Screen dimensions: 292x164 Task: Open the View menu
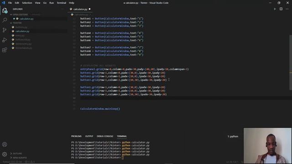coord(37,3)
